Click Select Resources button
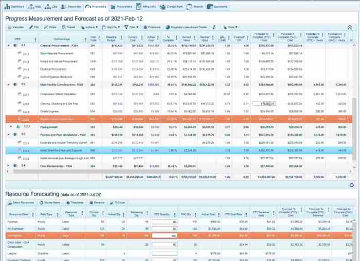Viewport: 360px width, 261px height. [21, 203]
